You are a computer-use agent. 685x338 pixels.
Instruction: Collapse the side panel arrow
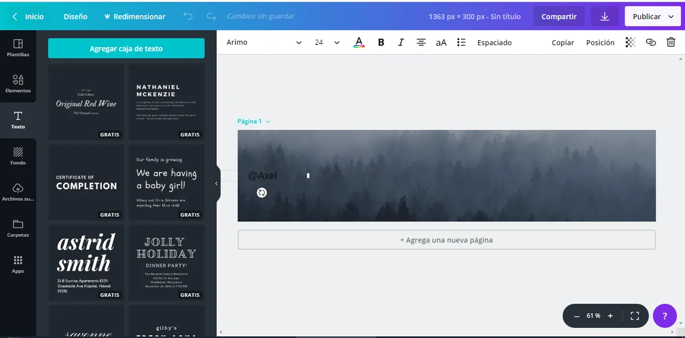(216, 183)
